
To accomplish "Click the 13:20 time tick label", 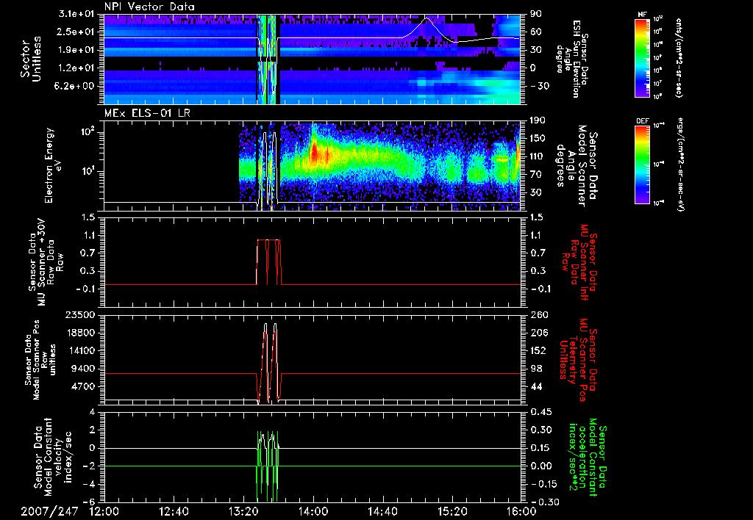I will pos(243,512).
